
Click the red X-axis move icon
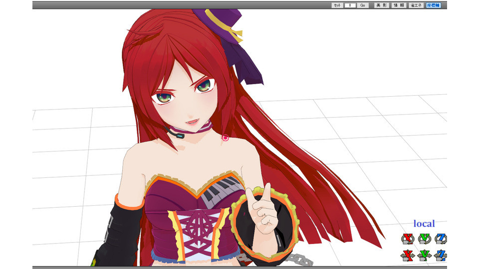click(x=408, y=256)
